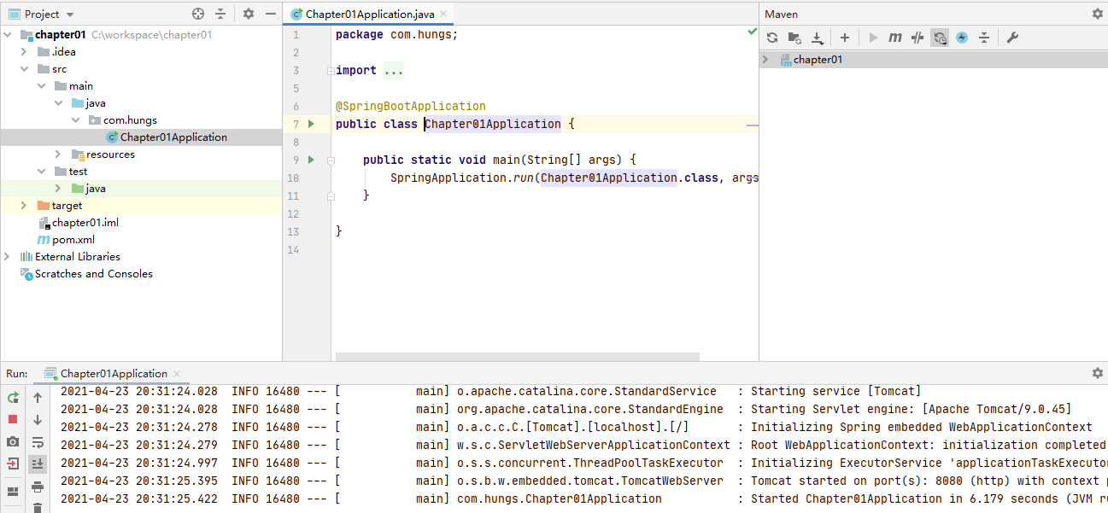Show Maven dependencies with lightning icon
1108x513 pixels.
click(x=962, y=38)
